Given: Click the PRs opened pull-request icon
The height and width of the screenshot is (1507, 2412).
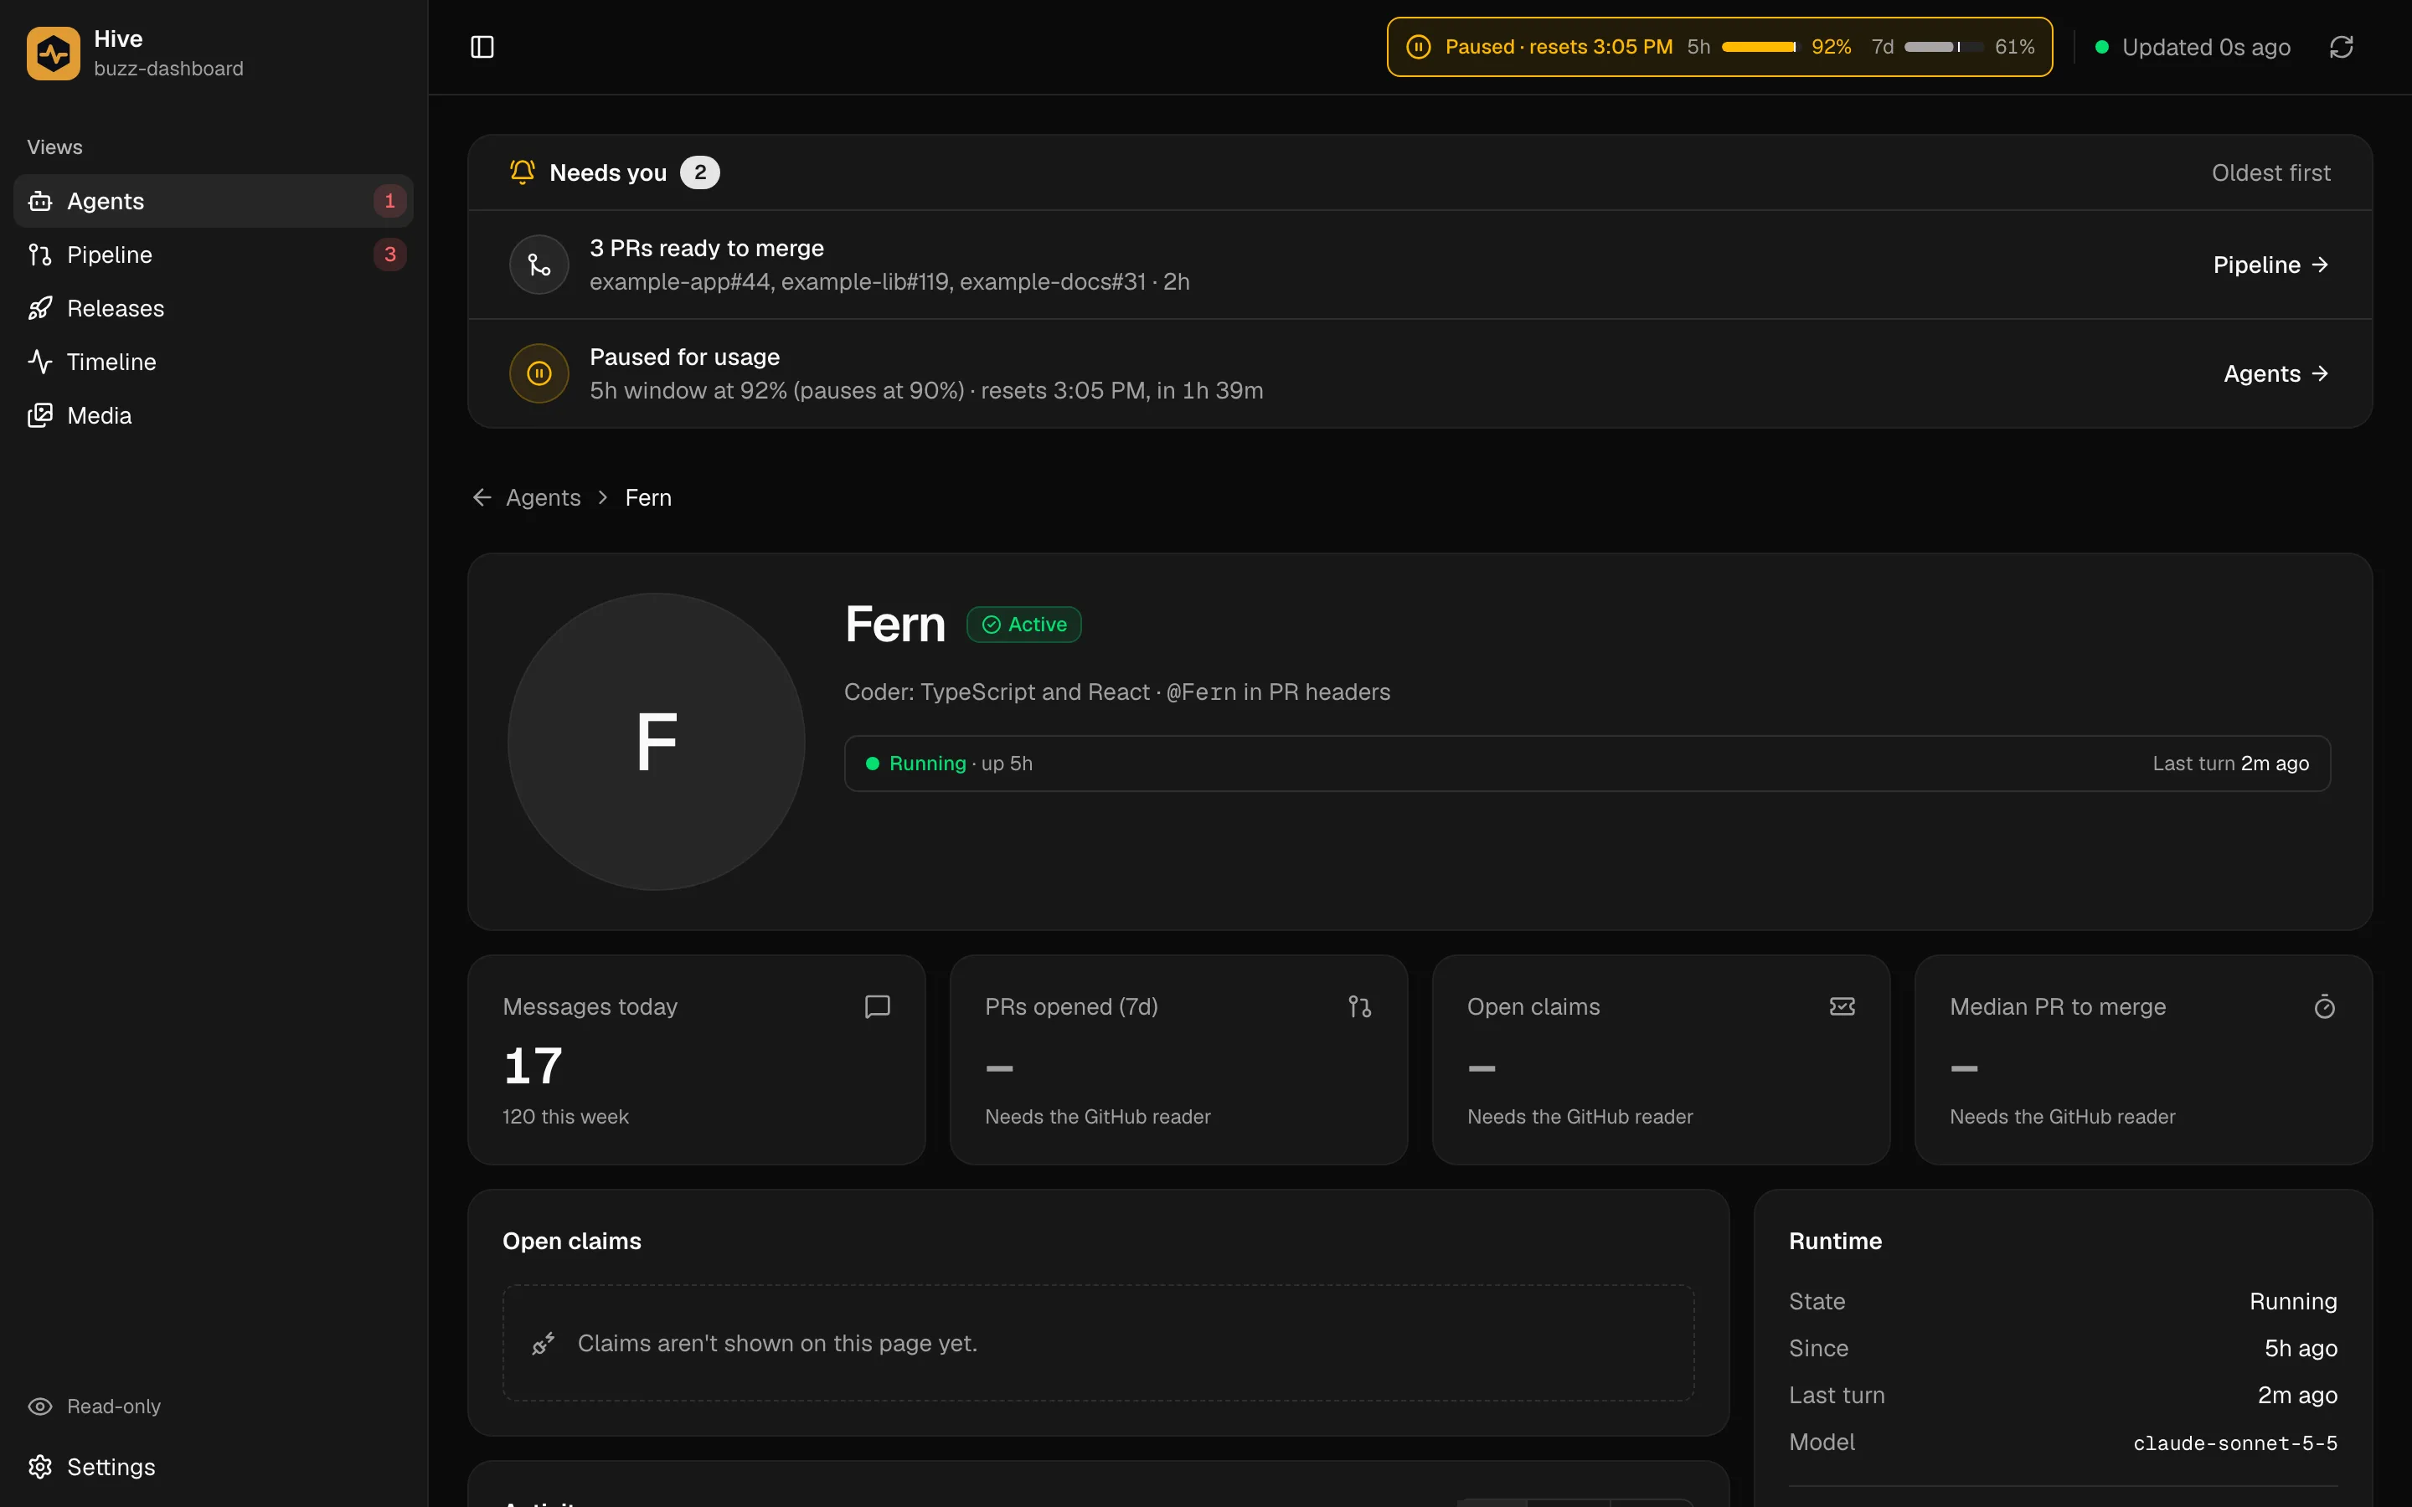Looking at the screenshot, I should (1359, 1006).
